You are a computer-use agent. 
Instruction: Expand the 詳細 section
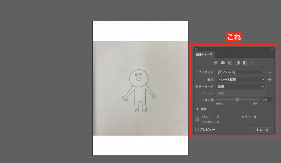(x=198, y=109)
